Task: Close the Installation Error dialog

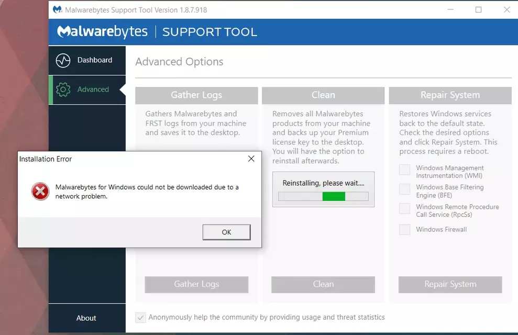Action: [251, 159]
